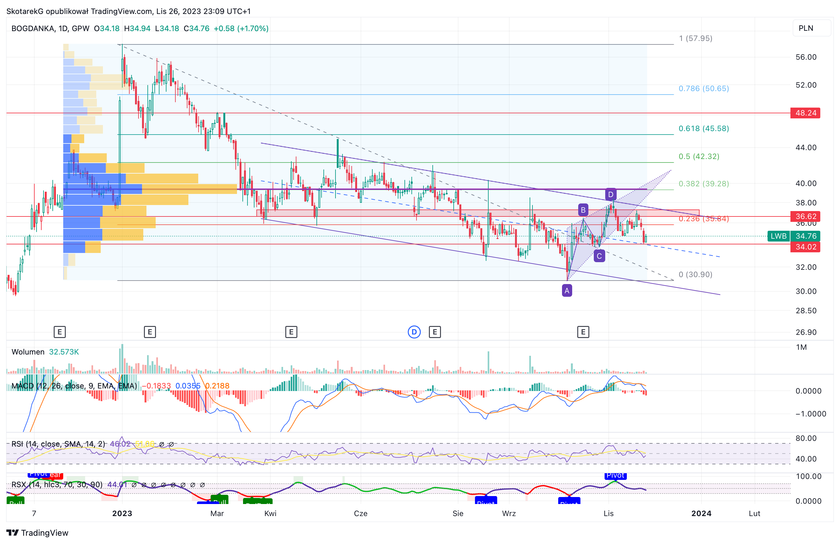Click the RSI indicator title legend
Viewport: 840px width, 544px height.
pyautogui.click(x=58, y=444)
